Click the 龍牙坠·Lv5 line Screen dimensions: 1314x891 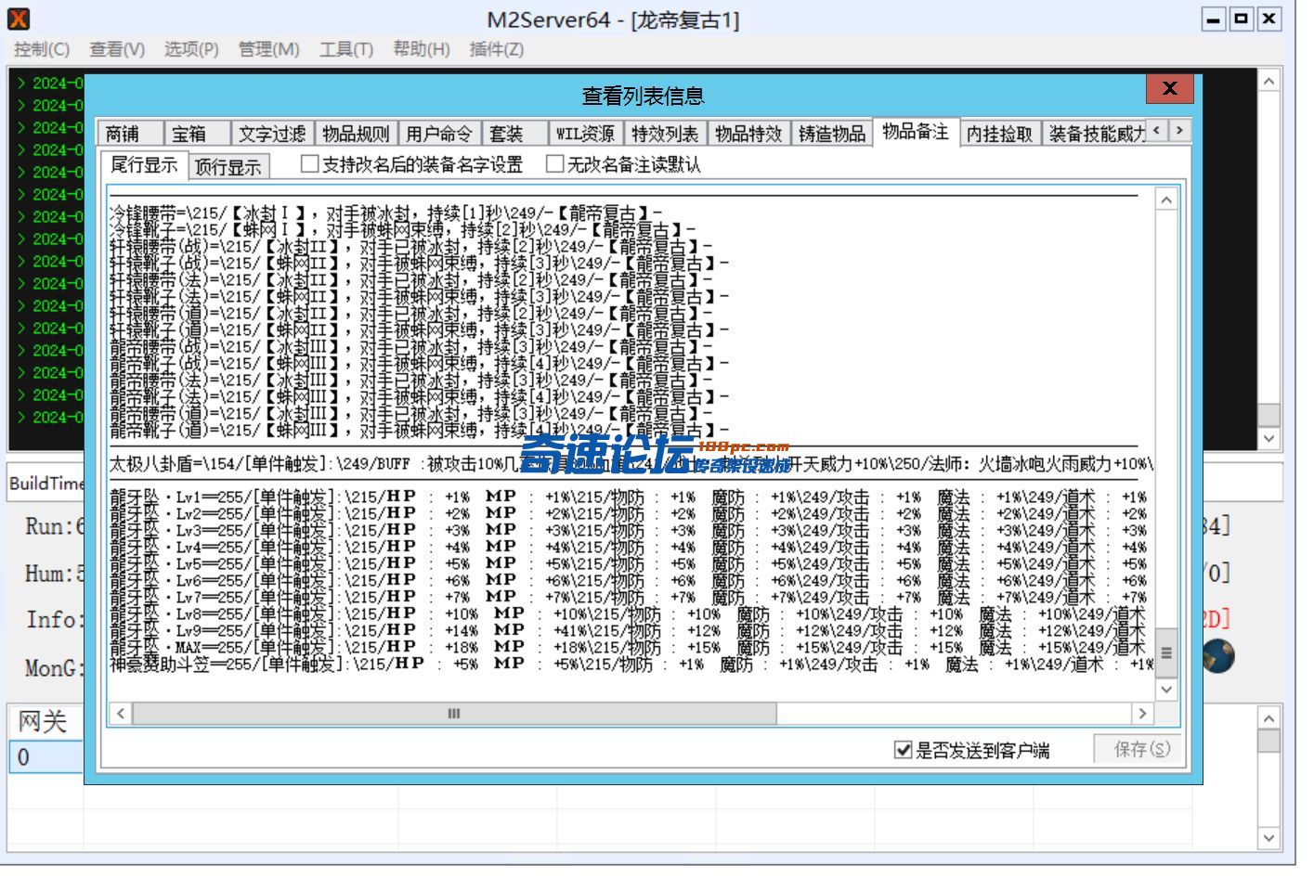[628, 564]
